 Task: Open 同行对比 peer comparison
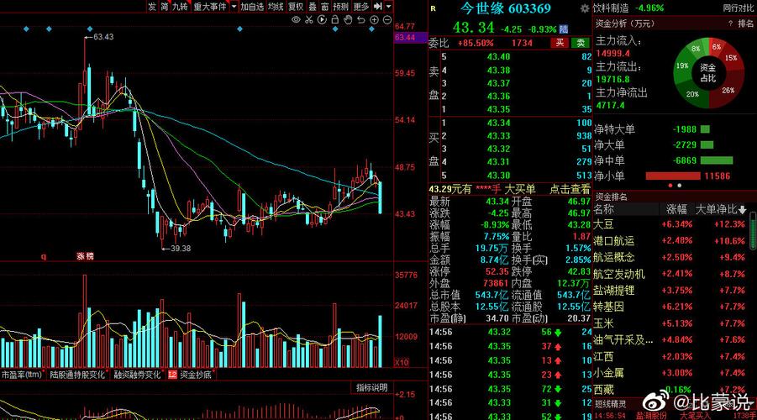[739, 8]
